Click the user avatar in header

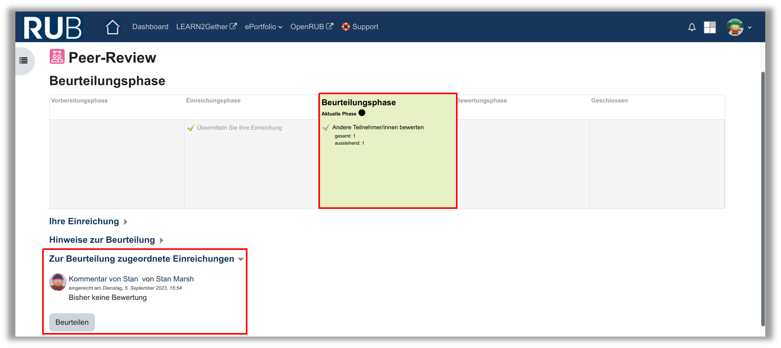[x=735, y=27]
